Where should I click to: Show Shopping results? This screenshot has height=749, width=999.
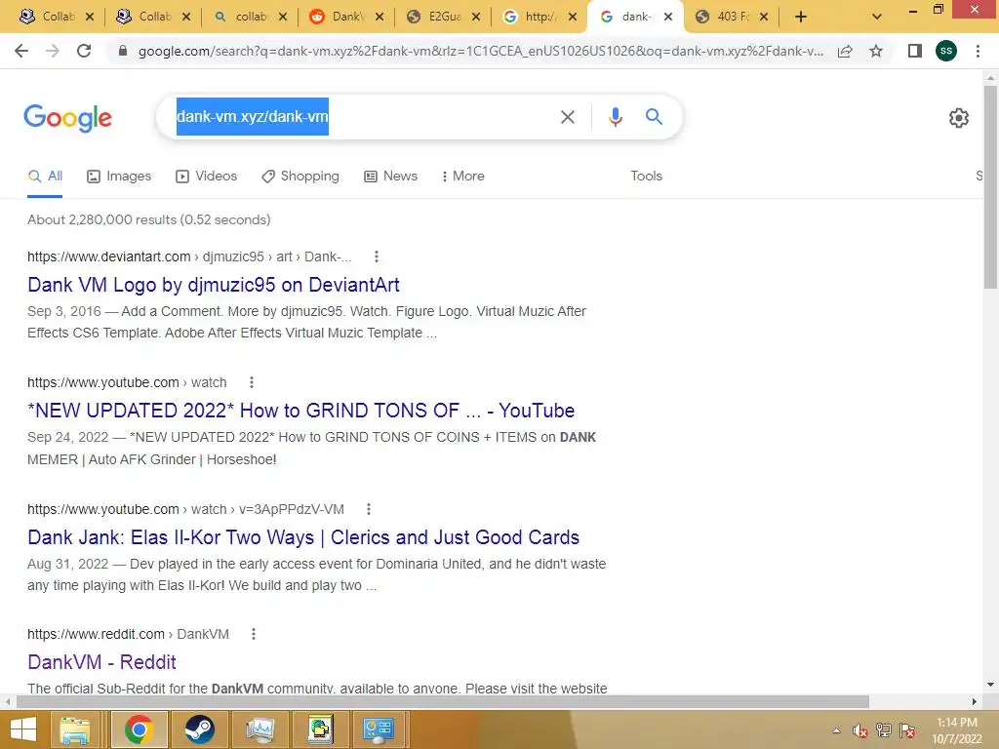(x=300, y=177)
